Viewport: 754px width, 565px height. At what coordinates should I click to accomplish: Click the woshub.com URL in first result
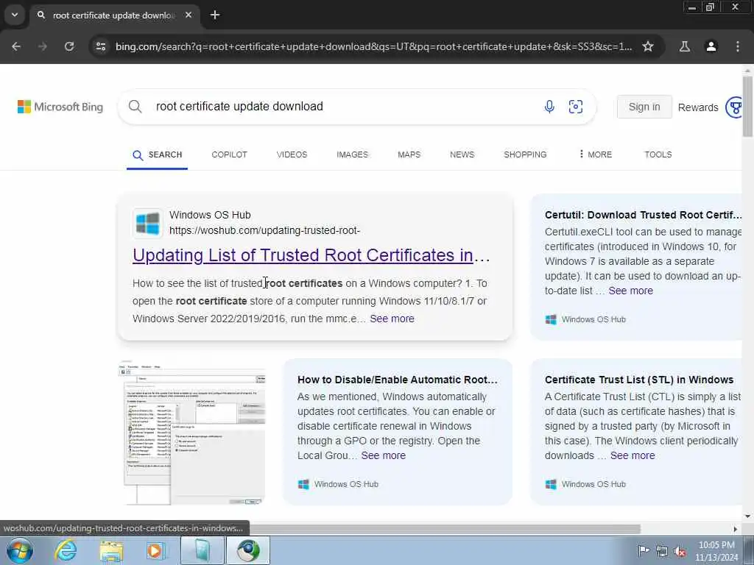[264, 230]
